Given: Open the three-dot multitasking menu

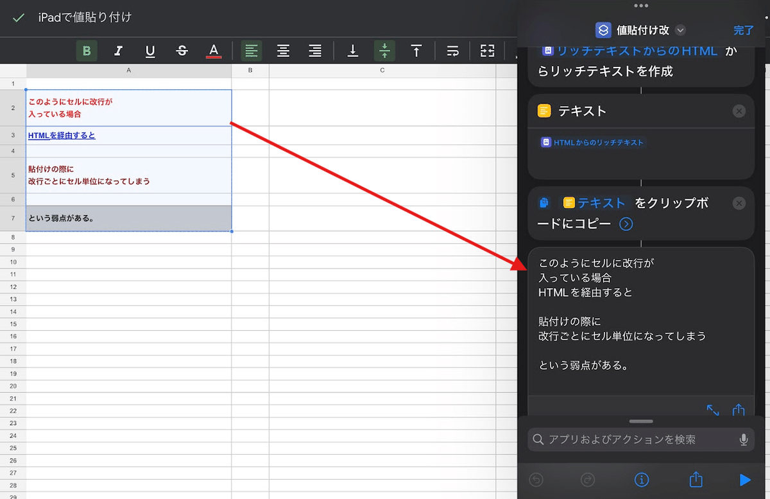Looking at the screenshot, I should click(x=642, y=6).
